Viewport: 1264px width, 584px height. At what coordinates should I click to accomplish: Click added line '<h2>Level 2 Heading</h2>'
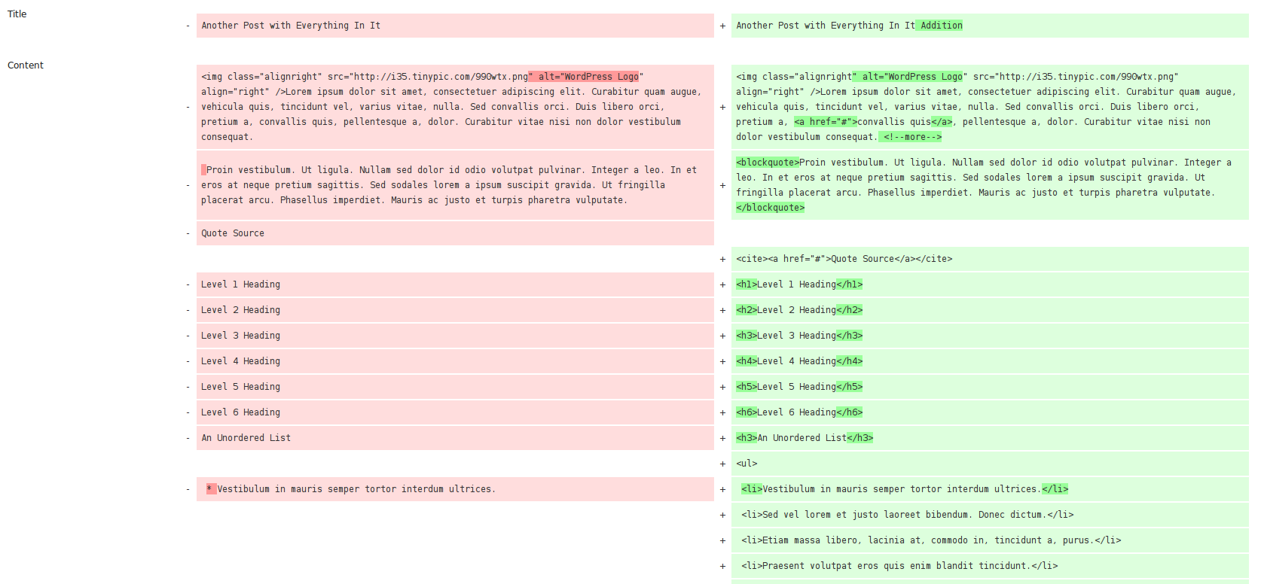pyautogui.click(x=990, y=310)
